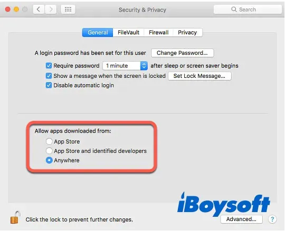
Task: Choose App Store and identified developers
Action: click(49, 150)
